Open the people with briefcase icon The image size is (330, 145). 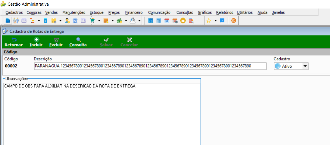coord(16,21)
